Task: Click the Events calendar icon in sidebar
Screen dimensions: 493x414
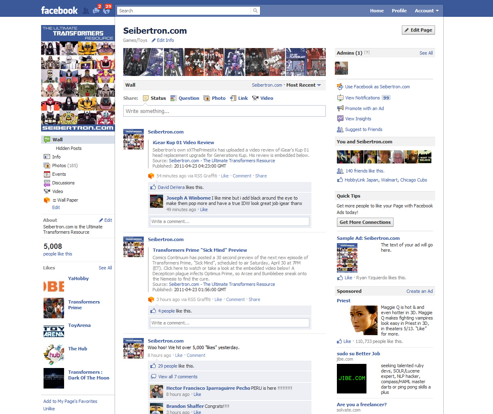Action: 47,174
